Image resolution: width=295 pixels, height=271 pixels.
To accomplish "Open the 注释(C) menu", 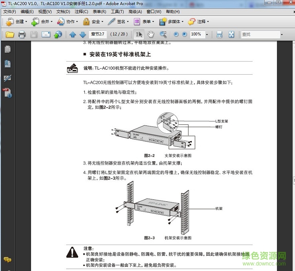I will tap(81, 12).
